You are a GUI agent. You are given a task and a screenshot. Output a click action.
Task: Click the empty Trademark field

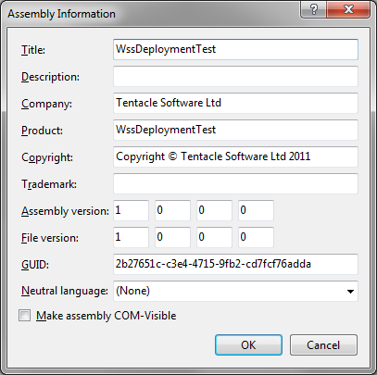(235, 183)
